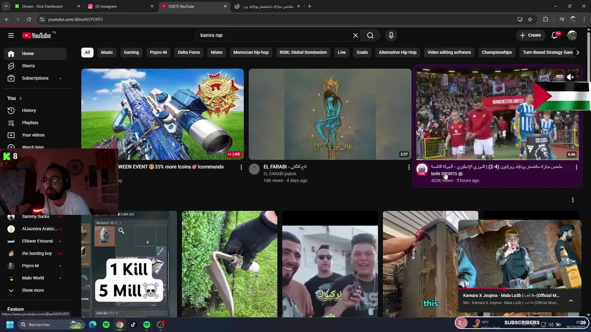Clear the search box text
The height and width of the screenshot is (332, 591).
(356, 36)
